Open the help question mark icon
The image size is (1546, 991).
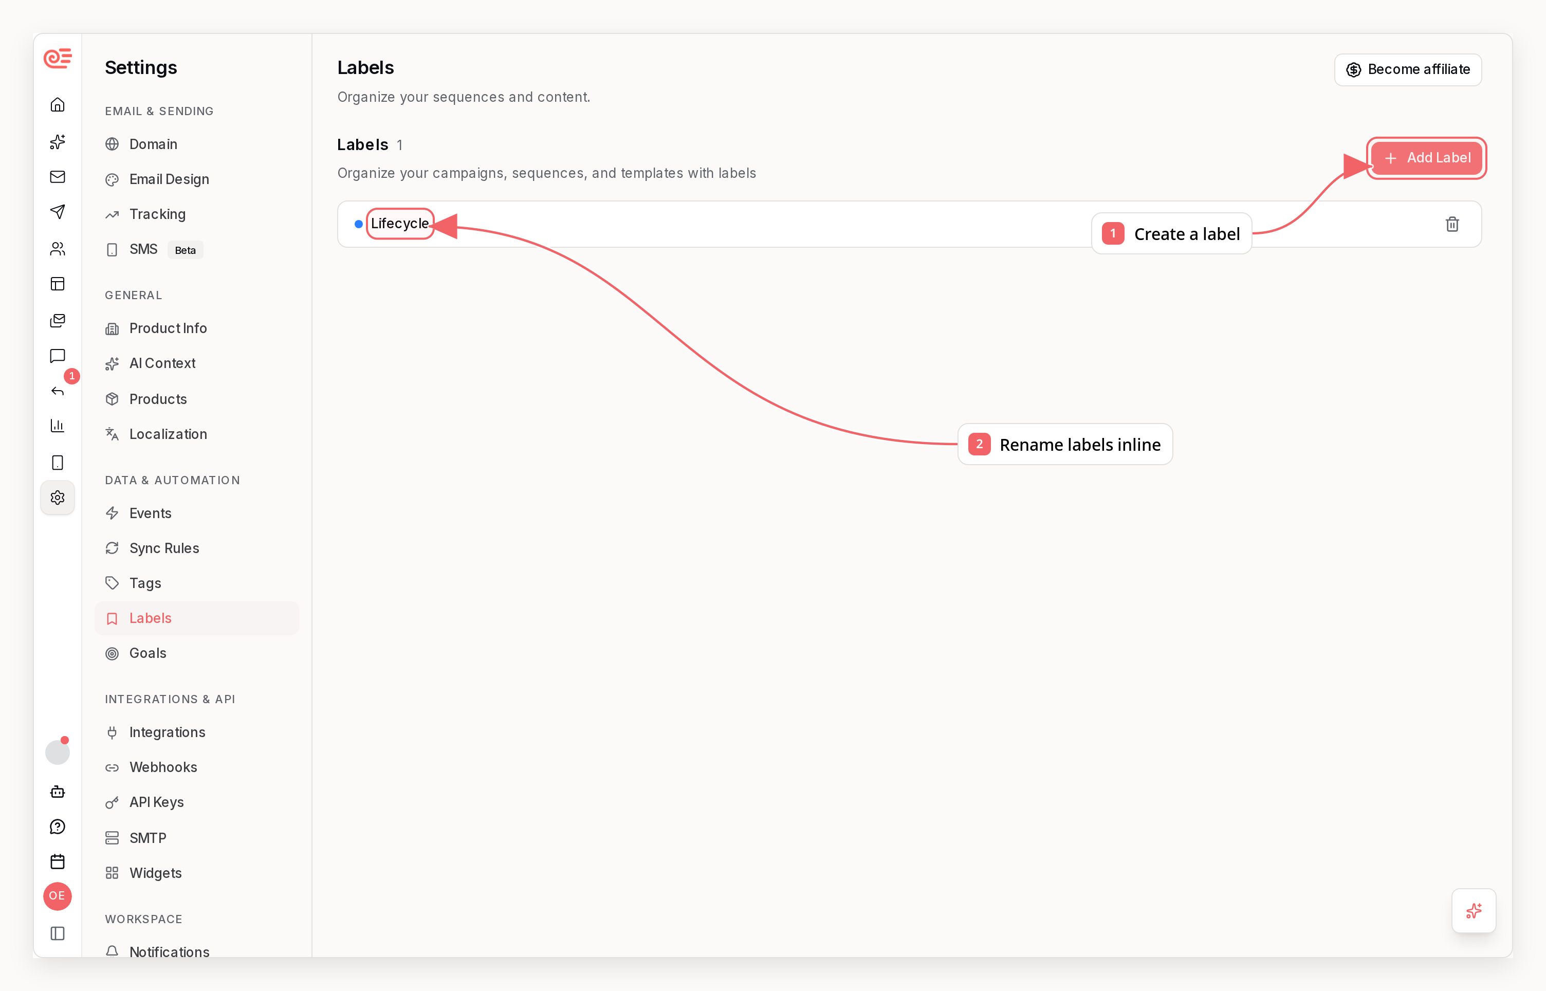[x=57, y=827]
